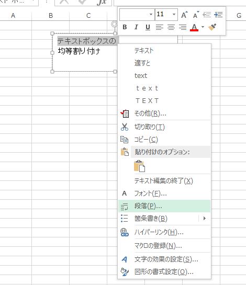
Task: Choose lowercase suggestion text
Action: click(164, 75)
